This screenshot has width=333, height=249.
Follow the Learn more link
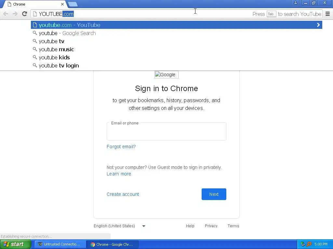119,174
